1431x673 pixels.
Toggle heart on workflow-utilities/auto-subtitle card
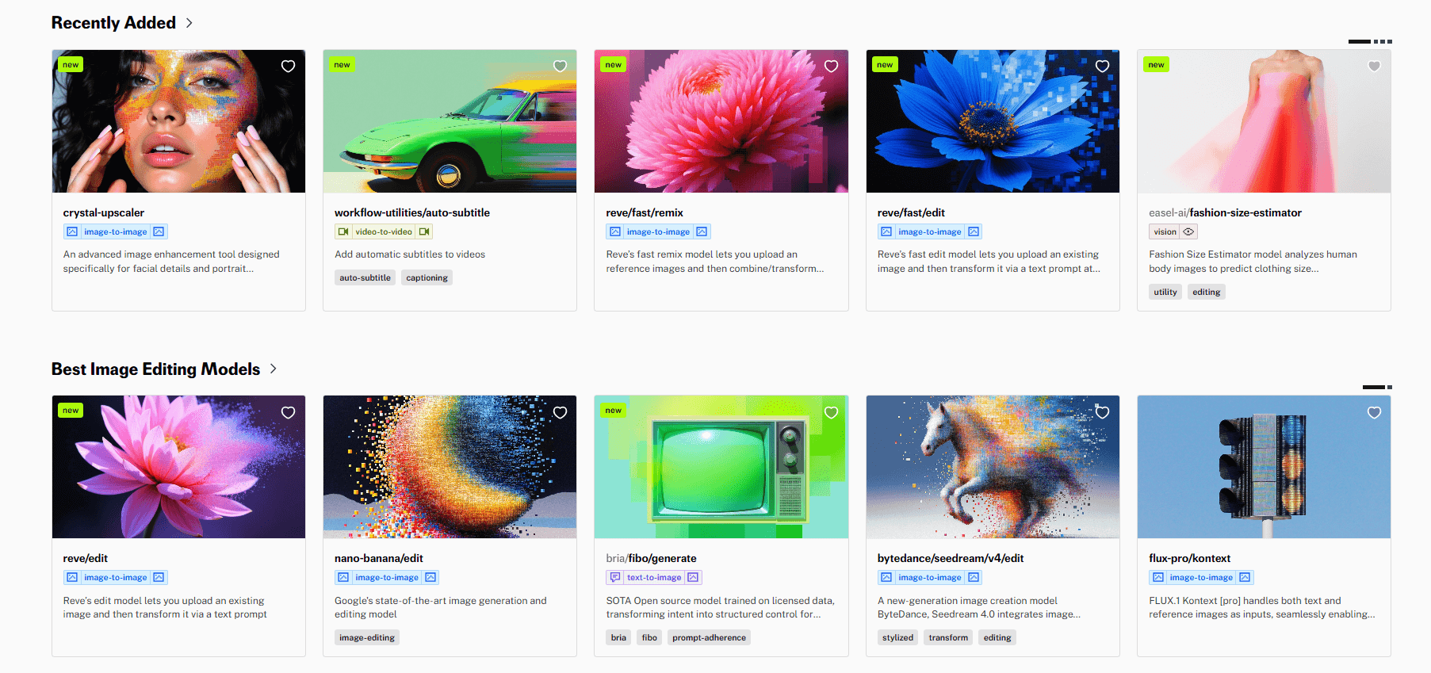point(560,67)
